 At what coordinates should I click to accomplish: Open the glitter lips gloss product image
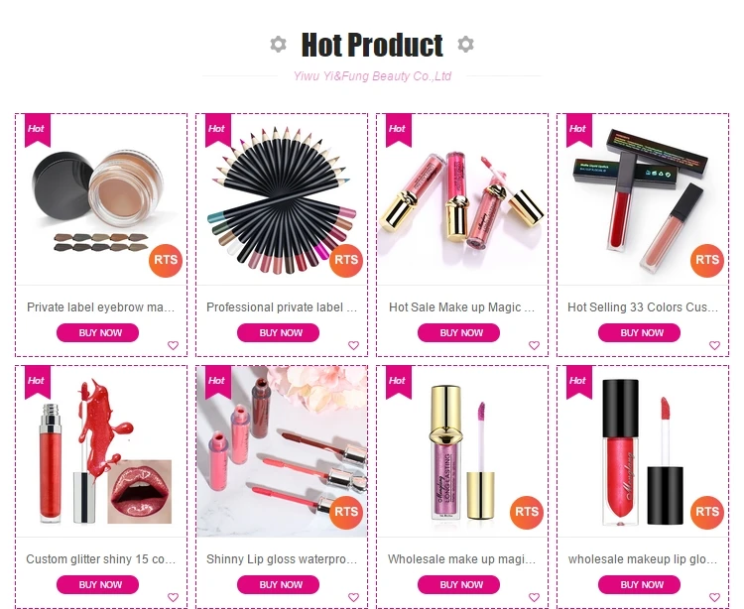[101, 451]
